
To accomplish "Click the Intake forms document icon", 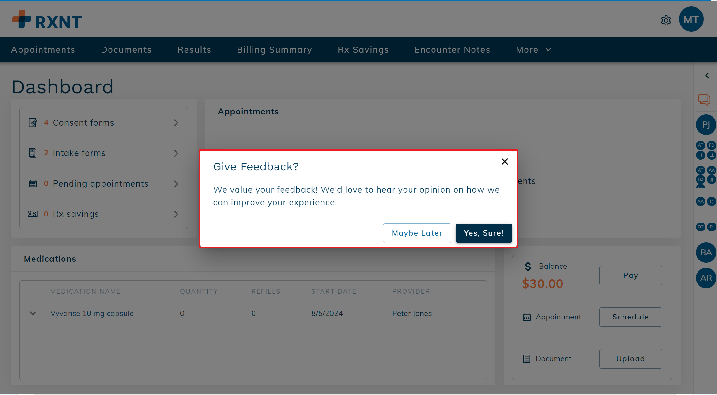I will (x=33, y=153).
